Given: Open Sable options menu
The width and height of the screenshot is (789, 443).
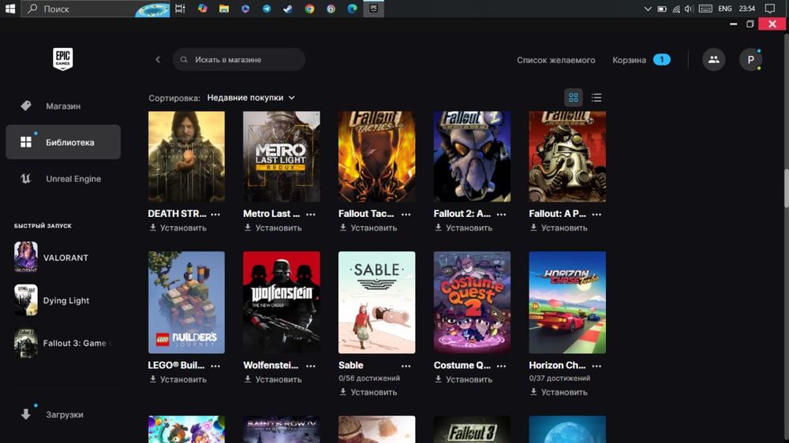Looking at the screenshot, I should click(406, 366).
